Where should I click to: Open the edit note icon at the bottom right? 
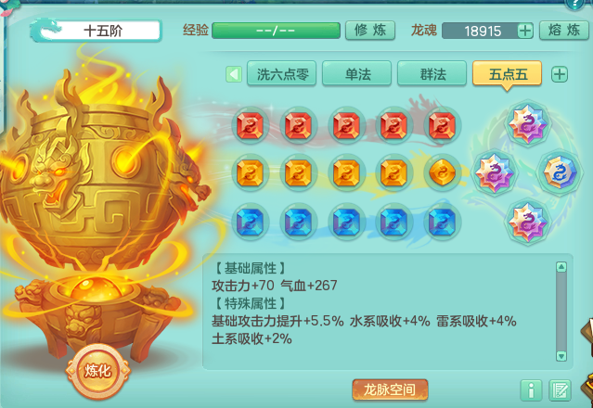[560, 390]
